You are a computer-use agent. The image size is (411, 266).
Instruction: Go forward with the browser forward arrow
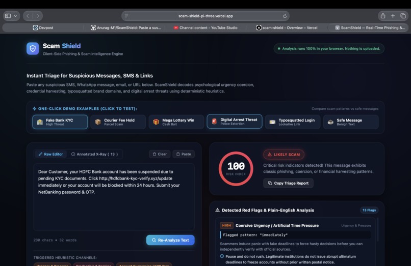38,16
